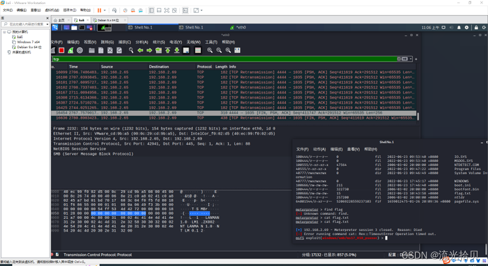The image size is (488, 266).
Task: Jump to the last packet icon
Action: tap(177, 50)
